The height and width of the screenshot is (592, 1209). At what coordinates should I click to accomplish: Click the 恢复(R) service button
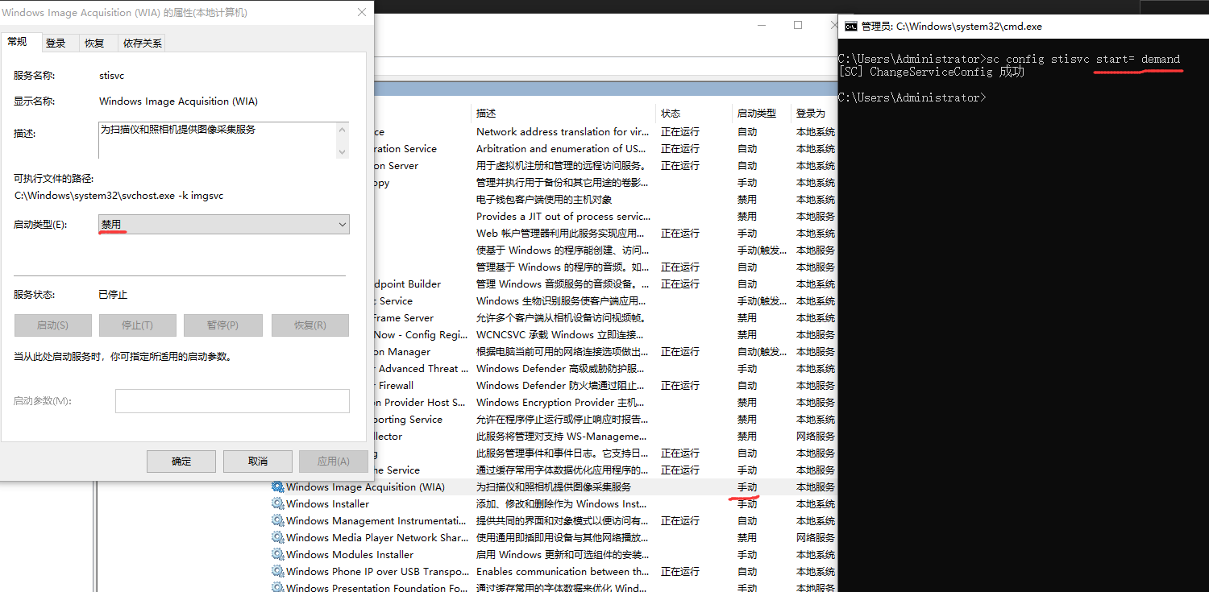310,325
